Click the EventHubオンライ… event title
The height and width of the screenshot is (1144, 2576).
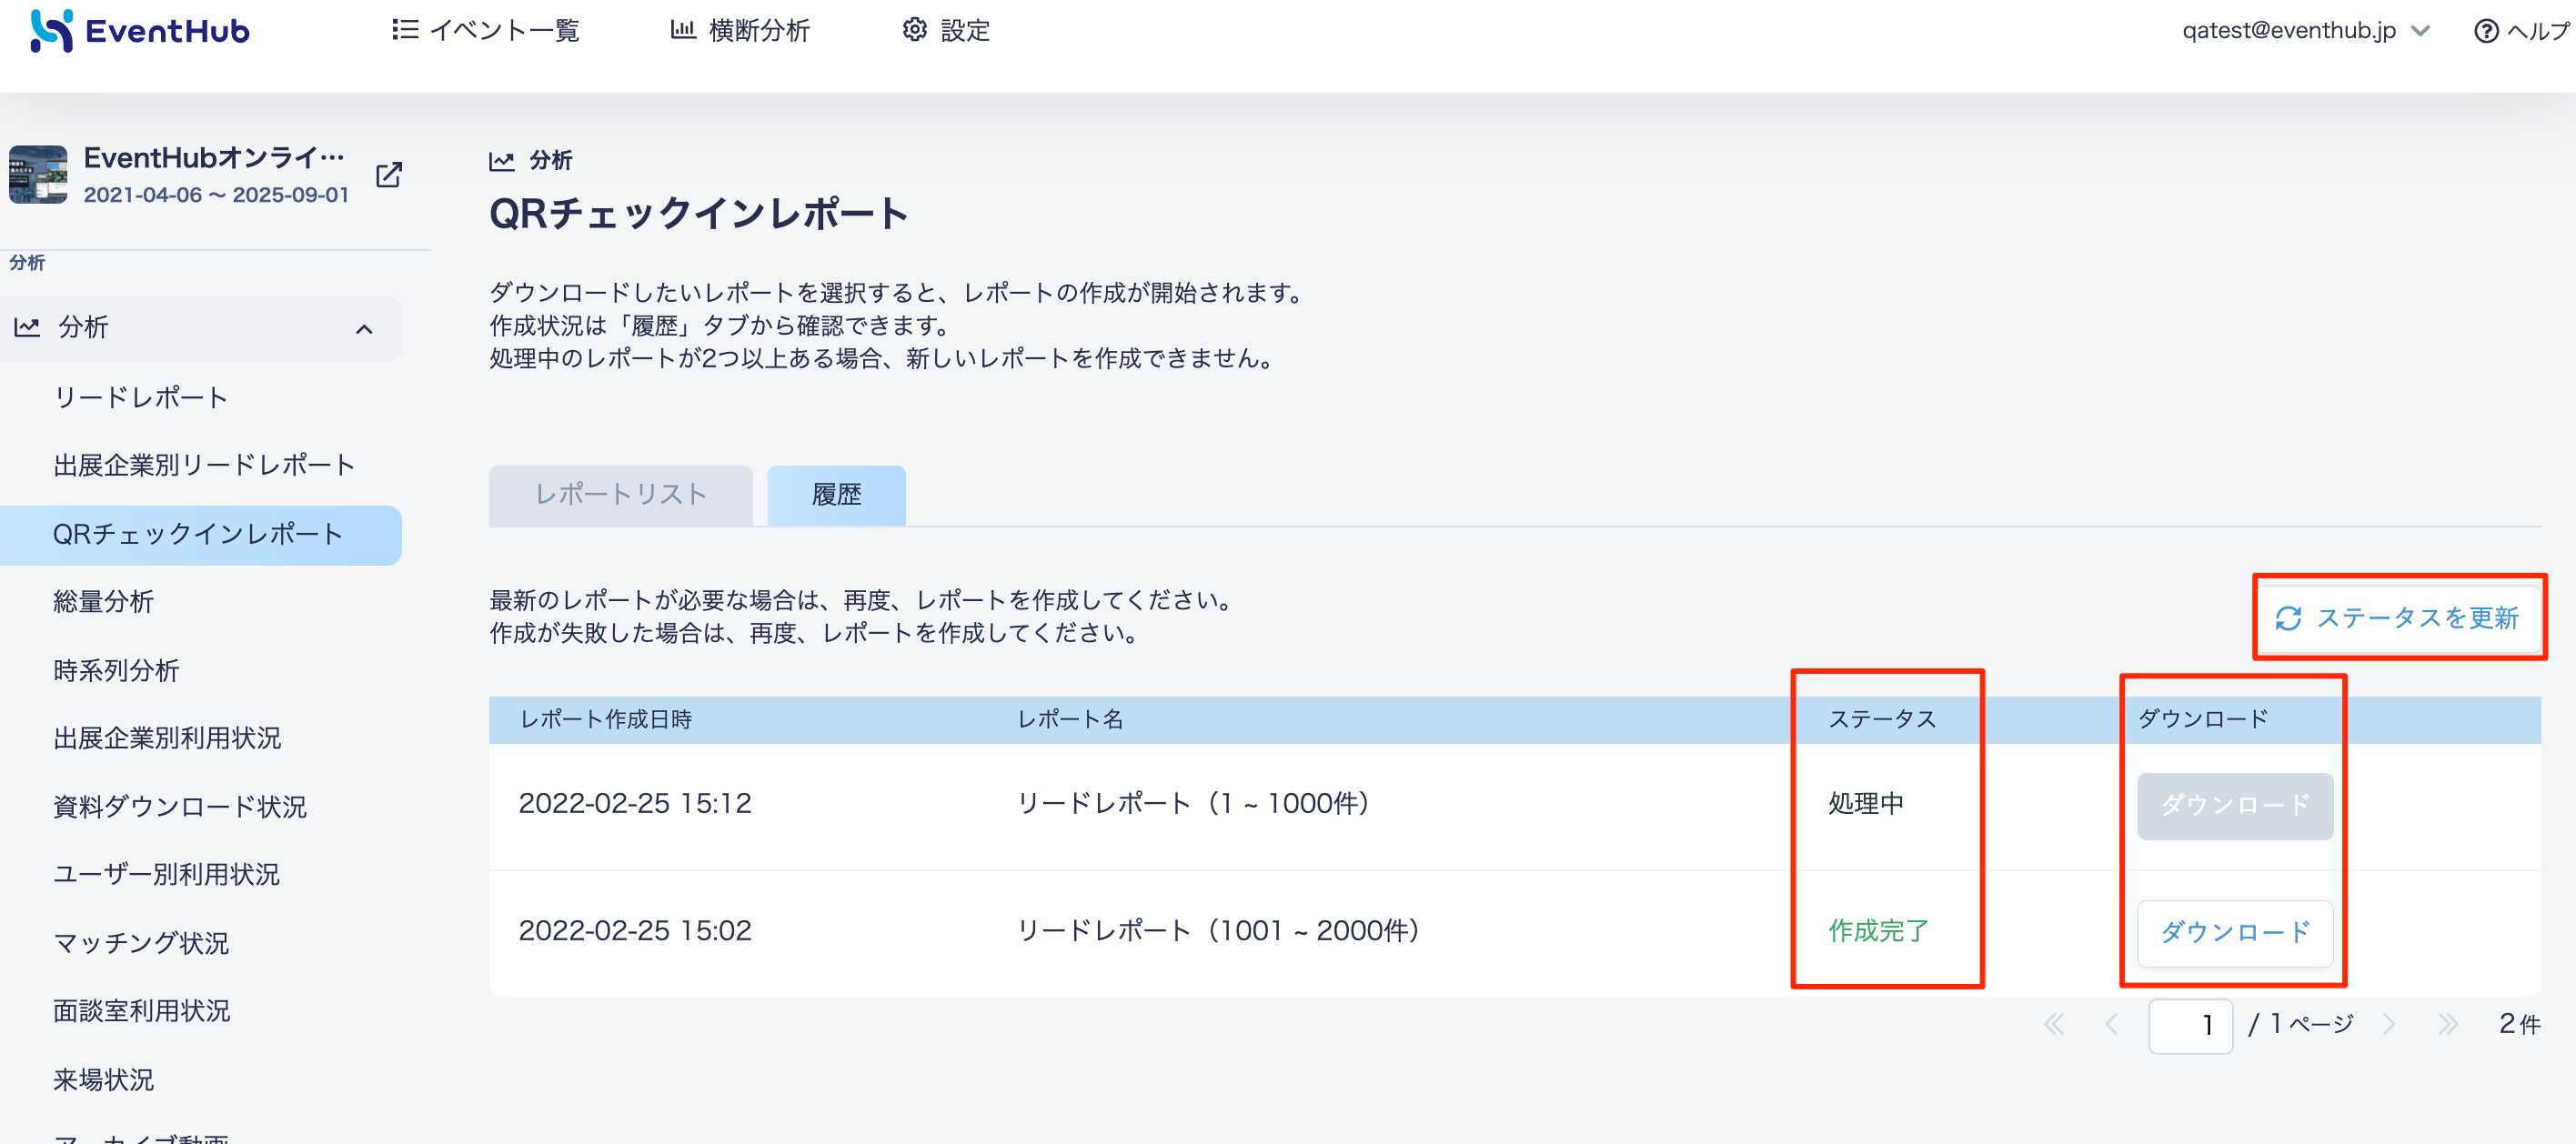tap(214, 158)
